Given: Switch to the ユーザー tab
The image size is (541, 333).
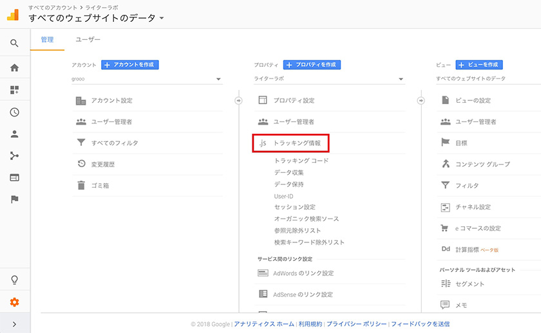Looking at the screenshot, I should [x=88, y=40].
